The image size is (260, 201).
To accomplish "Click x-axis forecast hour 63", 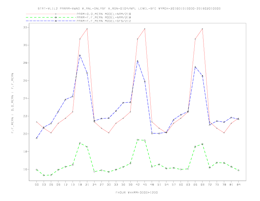I will (x=188, y=185).
